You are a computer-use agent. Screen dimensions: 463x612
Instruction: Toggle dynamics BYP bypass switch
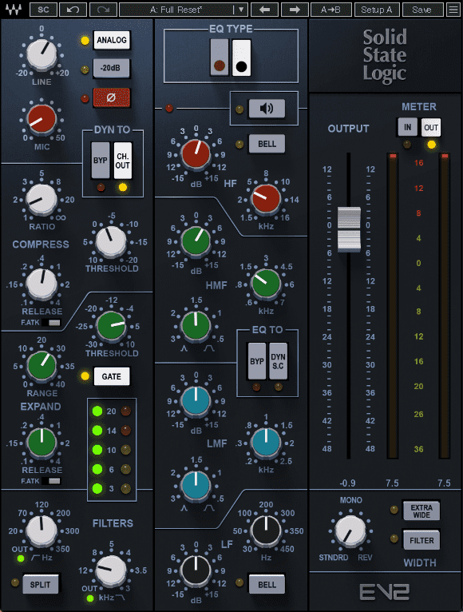click(101, 161)
